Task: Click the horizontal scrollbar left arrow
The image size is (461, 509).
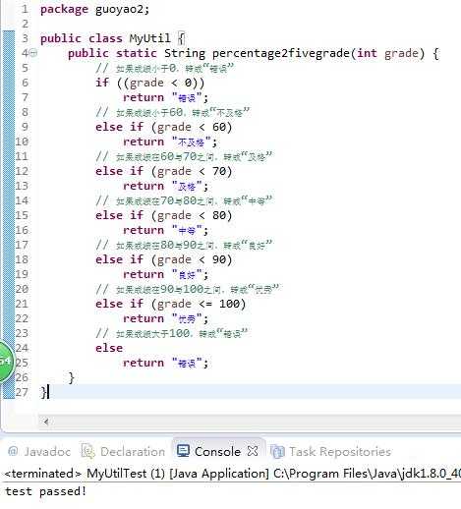Action: click(x=46, y=422)
